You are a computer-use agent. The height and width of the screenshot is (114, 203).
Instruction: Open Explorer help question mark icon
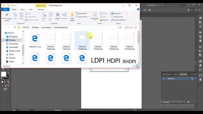(138, 9)
